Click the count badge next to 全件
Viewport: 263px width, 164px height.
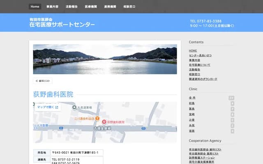coord(231,98)
